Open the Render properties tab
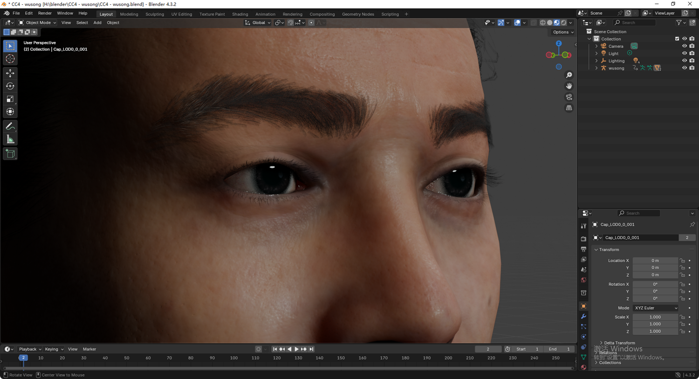 pos(583,239)
